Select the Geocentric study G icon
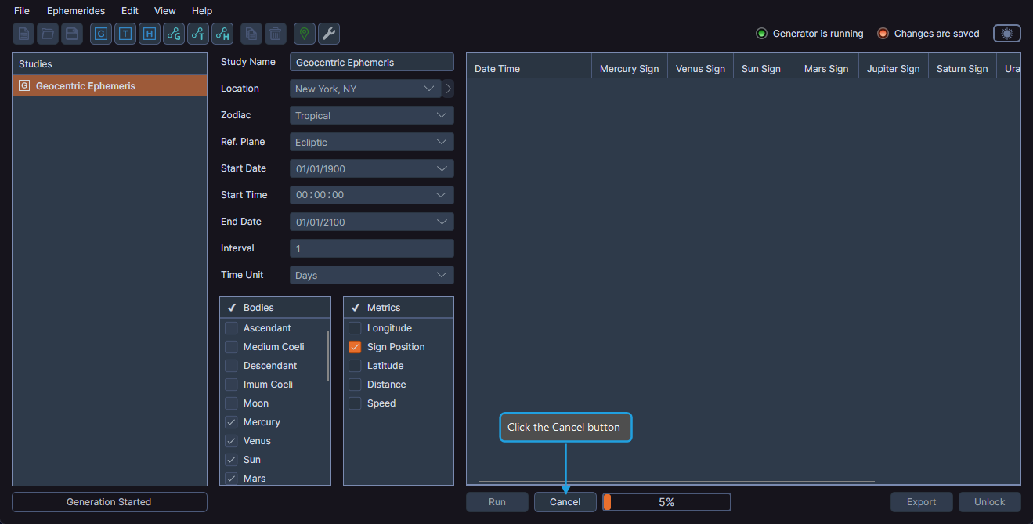 point(100,33)
